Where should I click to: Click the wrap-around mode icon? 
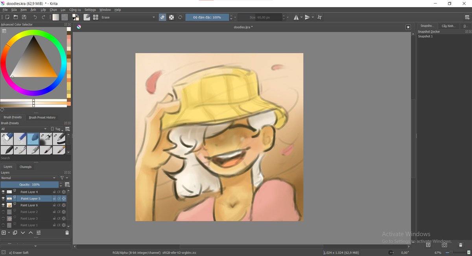click(x=319, y=17)
